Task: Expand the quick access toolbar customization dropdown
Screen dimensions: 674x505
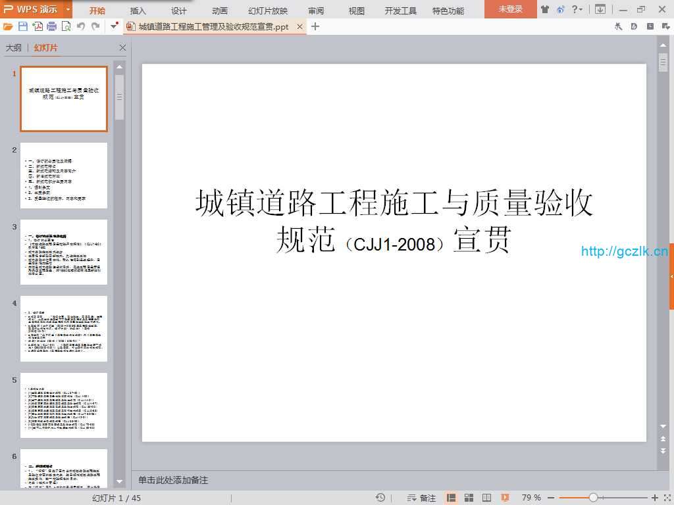Action: (114, 26)
